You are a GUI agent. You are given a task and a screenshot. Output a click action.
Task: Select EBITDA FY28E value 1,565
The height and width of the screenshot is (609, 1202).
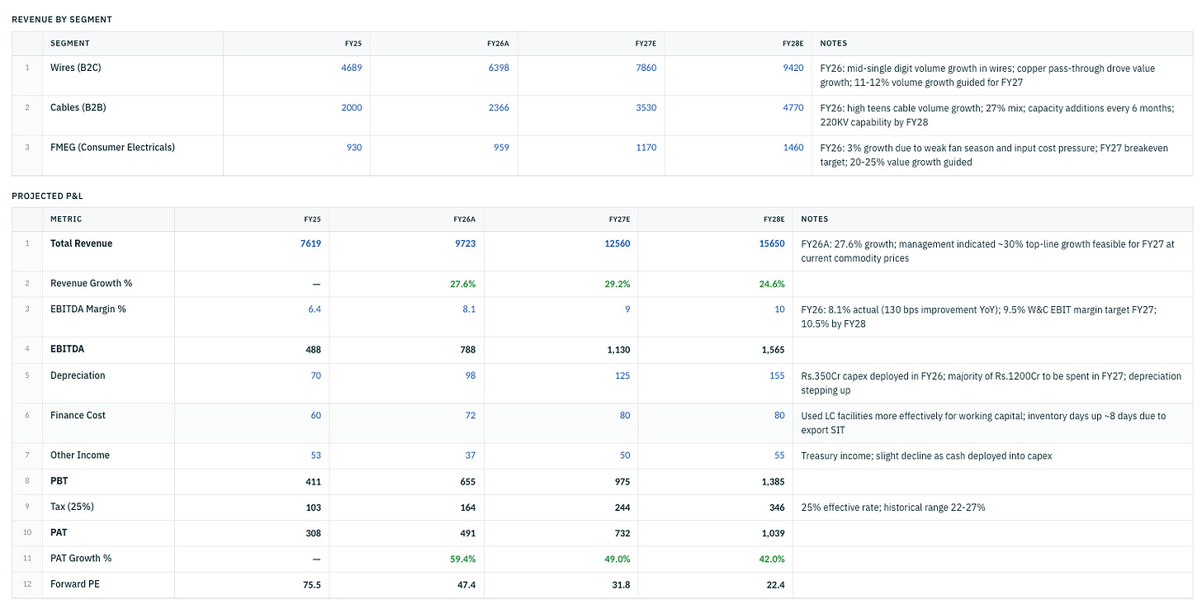773,349
